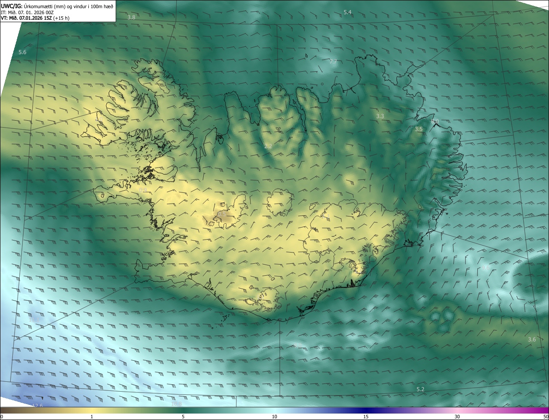Click the 3.3 value in northeast Iceland

point(380,116)
